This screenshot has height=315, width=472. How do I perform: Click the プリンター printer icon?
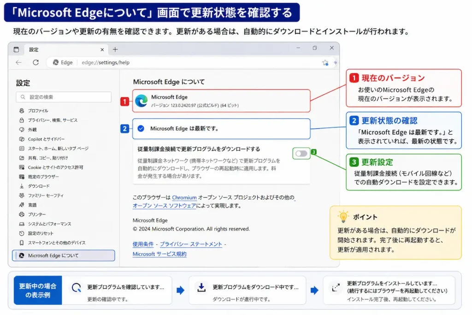[x=22, y=214]
